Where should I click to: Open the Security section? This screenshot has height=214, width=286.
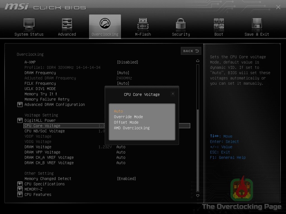[181, 26]
